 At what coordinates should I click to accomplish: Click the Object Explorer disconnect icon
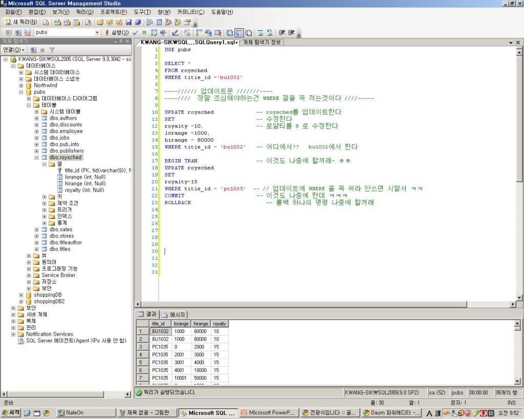tap(33, 50)
